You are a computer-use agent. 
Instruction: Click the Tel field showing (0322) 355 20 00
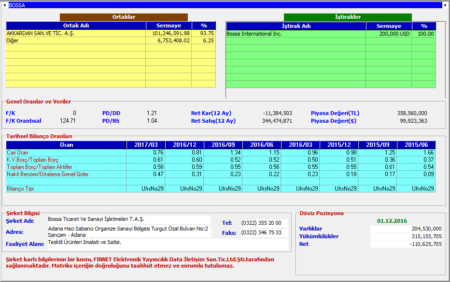point(264,223)
